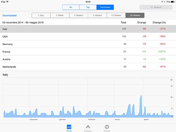This screenshot has height=132, width=176.
Task: Select the Italy row
Action: (x=88, y=29)
